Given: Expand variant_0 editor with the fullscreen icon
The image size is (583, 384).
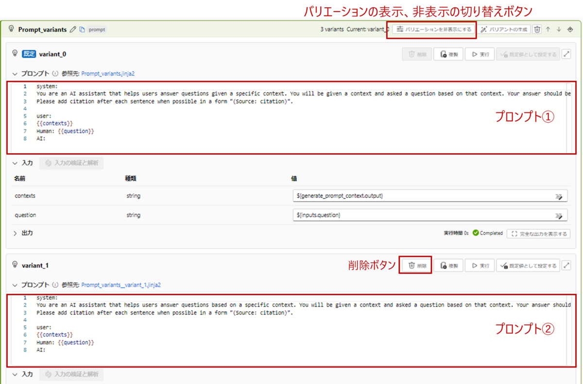Looking at the screenshot, I should tap(566, 54).
